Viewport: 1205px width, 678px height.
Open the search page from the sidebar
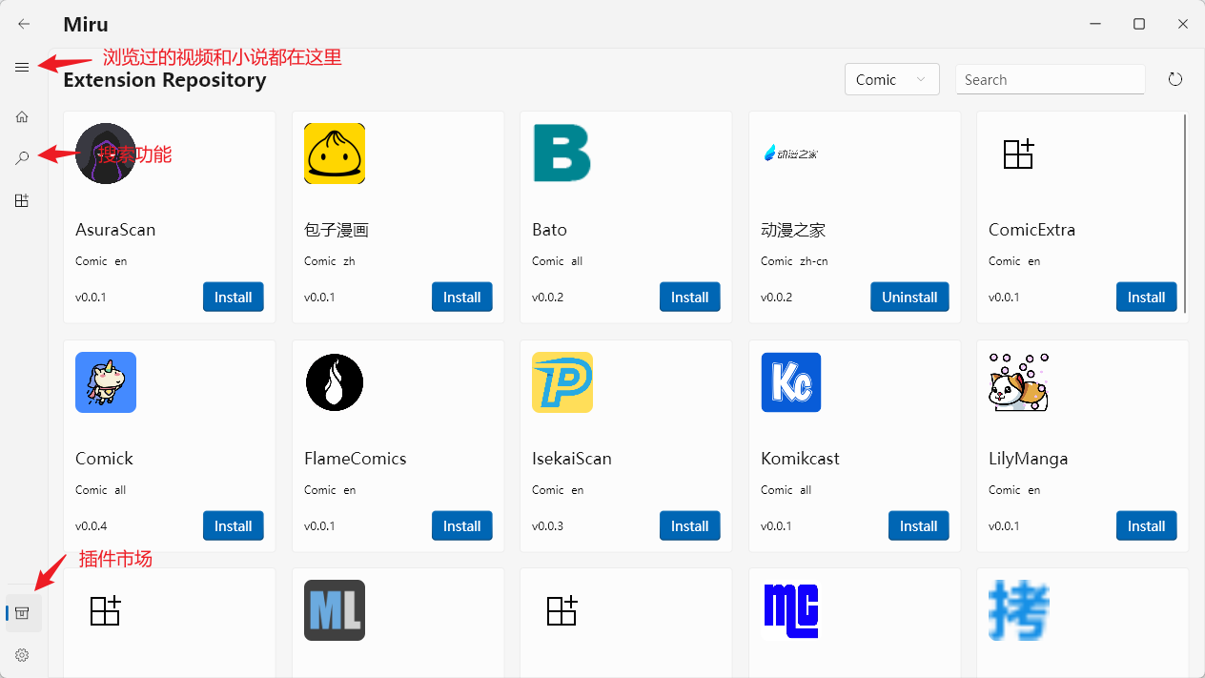(x=21, y=157)
